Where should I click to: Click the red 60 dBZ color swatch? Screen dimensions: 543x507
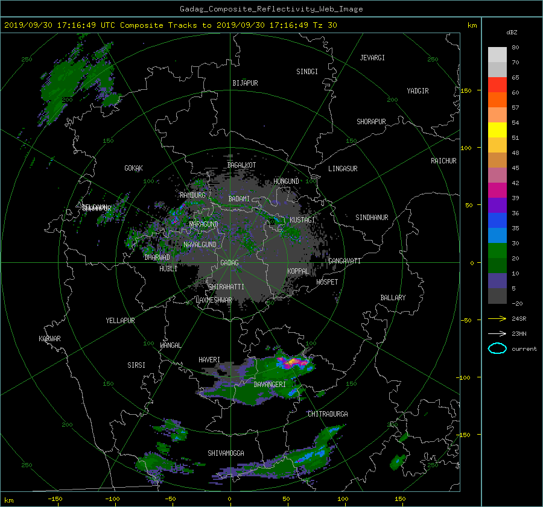point(497,84)
